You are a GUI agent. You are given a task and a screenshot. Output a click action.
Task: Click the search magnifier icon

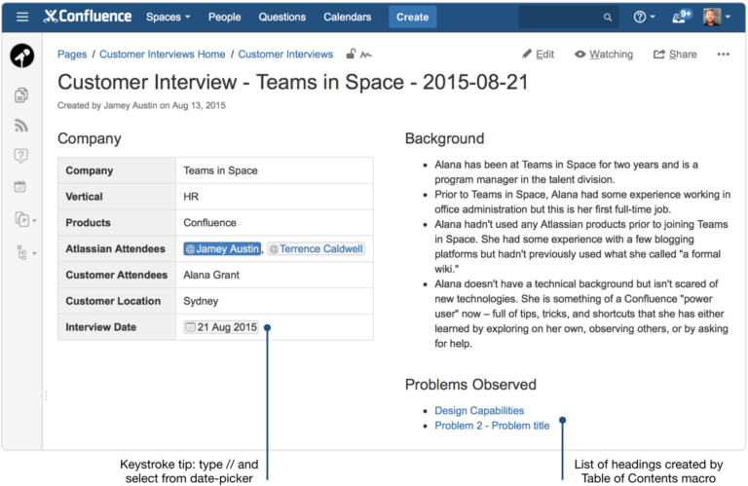pyautogui.click(x=608, y=18)
